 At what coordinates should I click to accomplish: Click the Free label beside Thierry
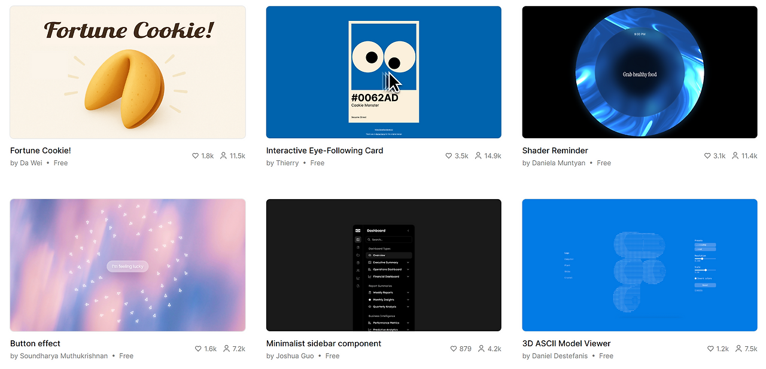(317, 163)
